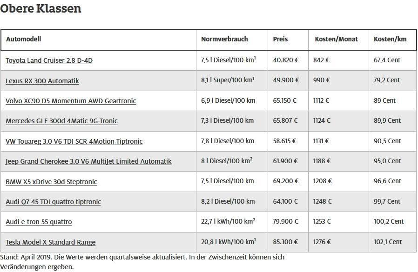The image size is (418, 272).
Task: Click the 22,7 kWh/100 km consumption cell
Action: [x=227, y=222]
